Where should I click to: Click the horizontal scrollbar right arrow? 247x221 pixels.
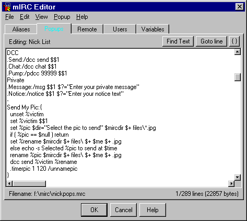(231, 184)
